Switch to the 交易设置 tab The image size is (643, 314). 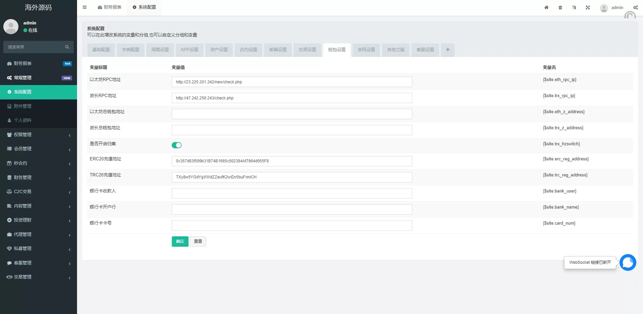pos(307,50)
